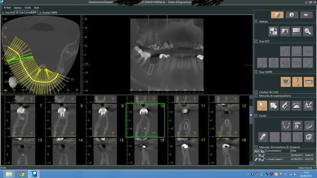Select the arrow pointer tool
Image resolution: width=317 pixels, height=178 pixels.
coord(262,106)
